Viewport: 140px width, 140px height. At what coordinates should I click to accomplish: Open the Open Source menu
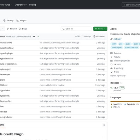(x=6, y=5)
